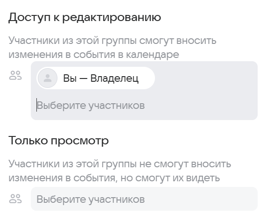Image resolution: width=267 pixels, height=221 pixels.
Task: Focus the 'Выберите участников' field under 'Только просмотр'
Action: [x=144, y=199]
